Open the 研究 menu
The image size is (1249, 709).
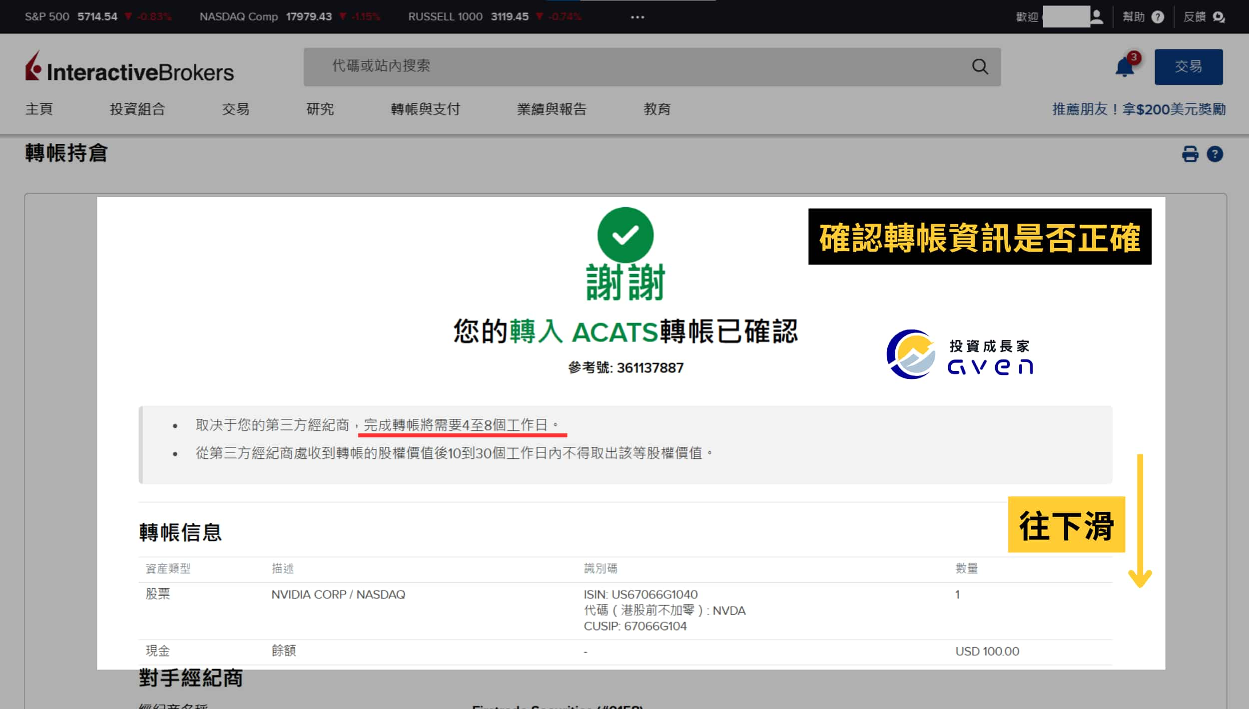click(x=320, y=109)
